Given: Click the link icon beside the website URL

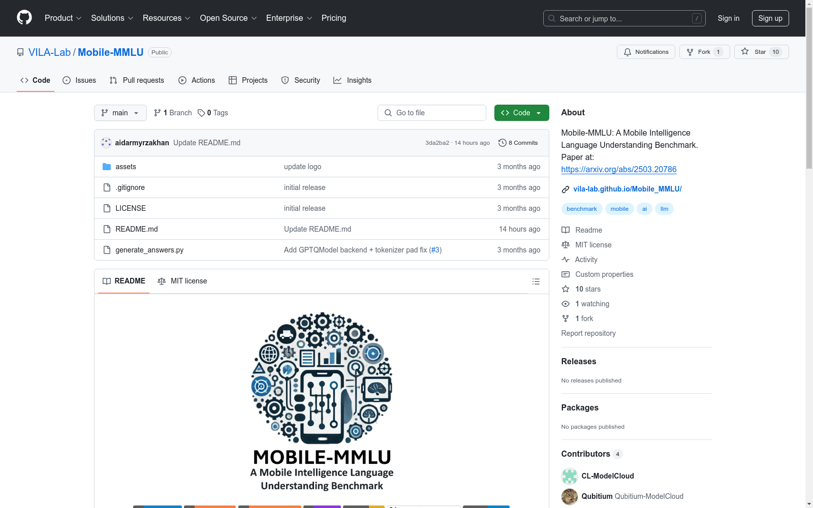Looking at the screenshot, I should coord(566,189).
